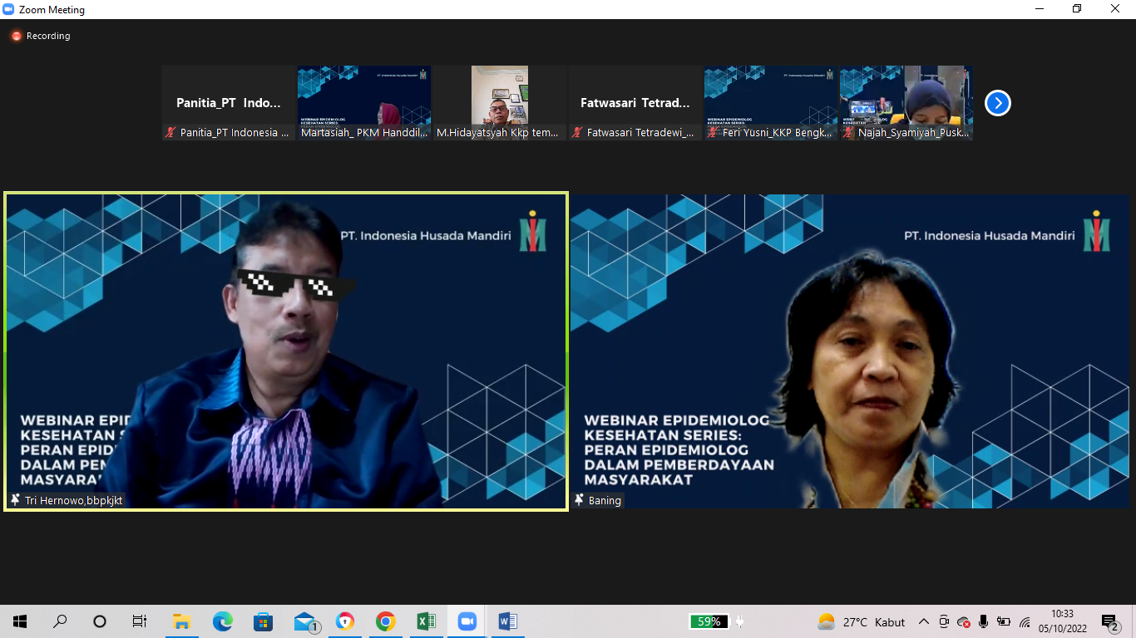Select Martasiah_PKM video thumbnail
1136x638 pixels.
364,103
